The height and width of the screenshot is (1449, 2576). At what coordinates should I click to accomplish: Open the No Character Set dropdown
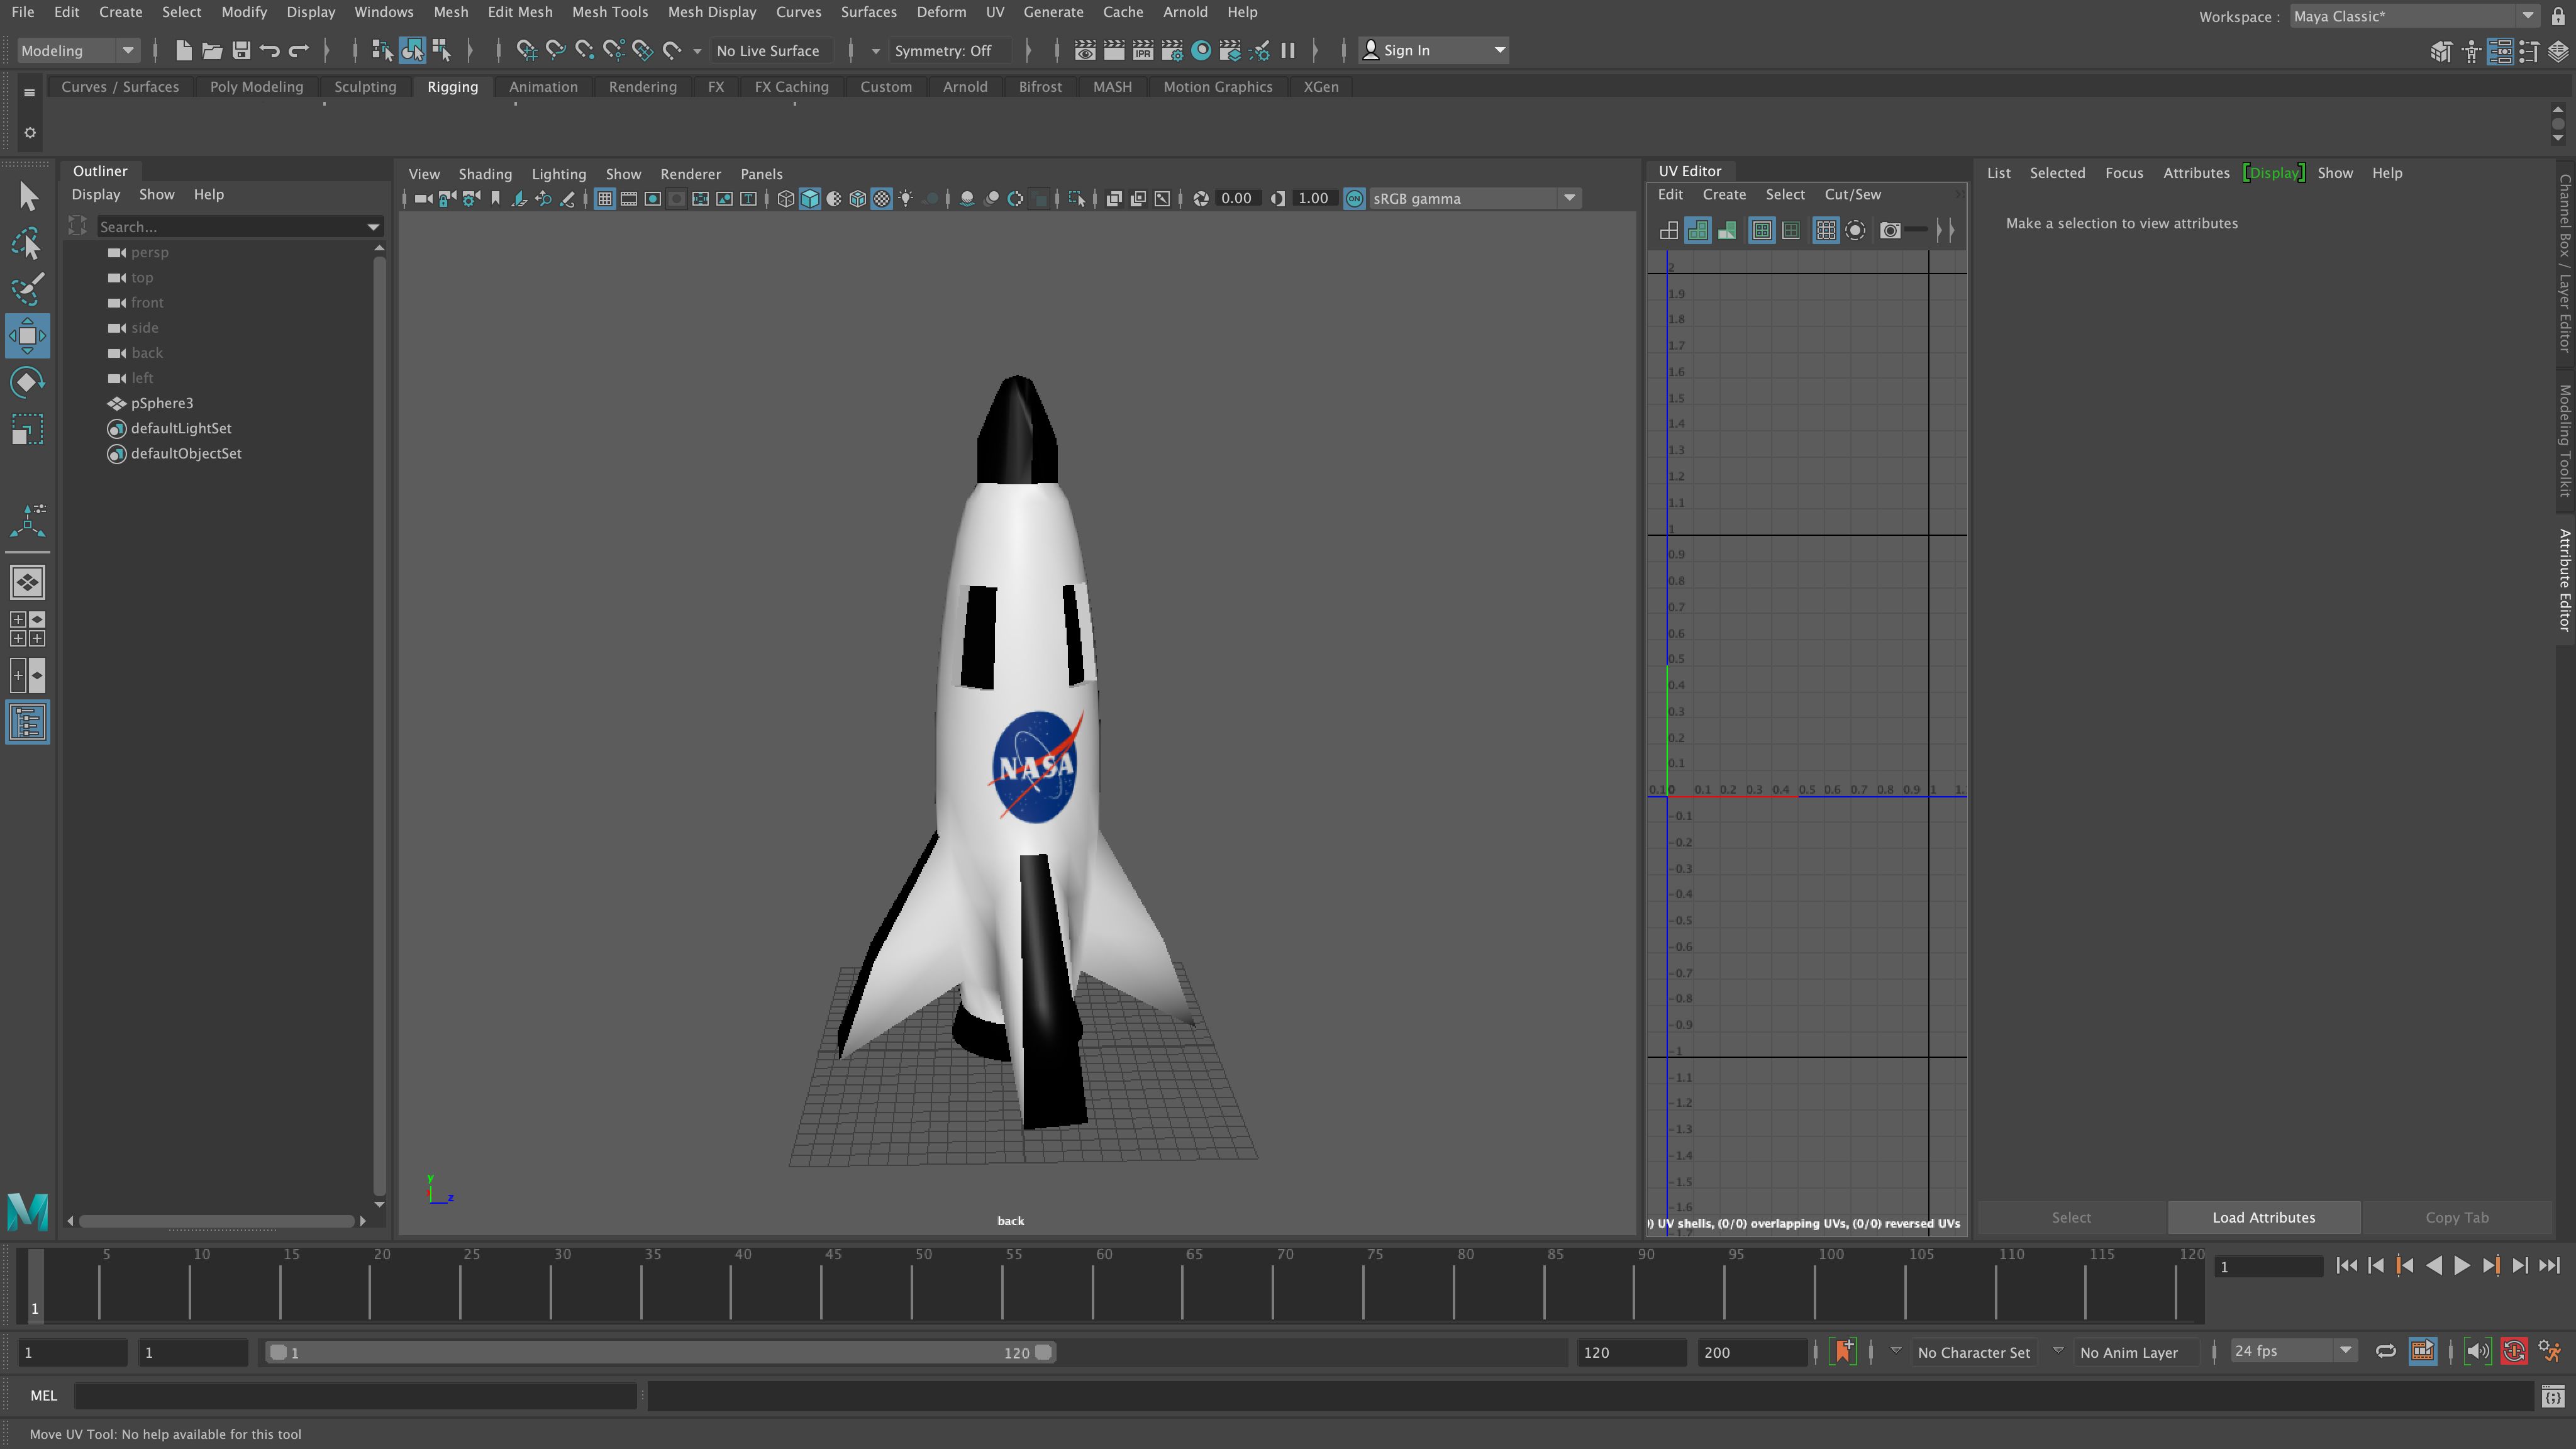click(1973, 1352)
